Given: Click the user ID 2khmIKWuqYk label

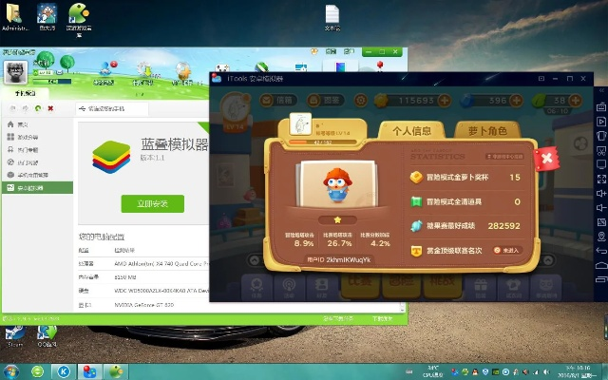Looking at the screenshot, I should (339, 259).
